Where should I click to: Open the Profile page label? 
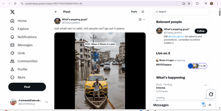tap(22, 69)
